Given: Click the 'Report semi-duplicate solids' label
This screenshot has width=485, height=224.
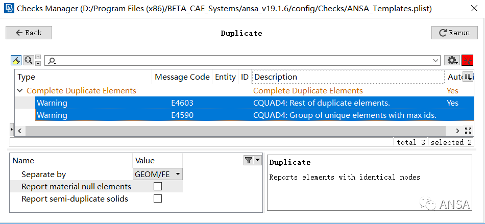Looking at the screenshot, I should [75, 198].
